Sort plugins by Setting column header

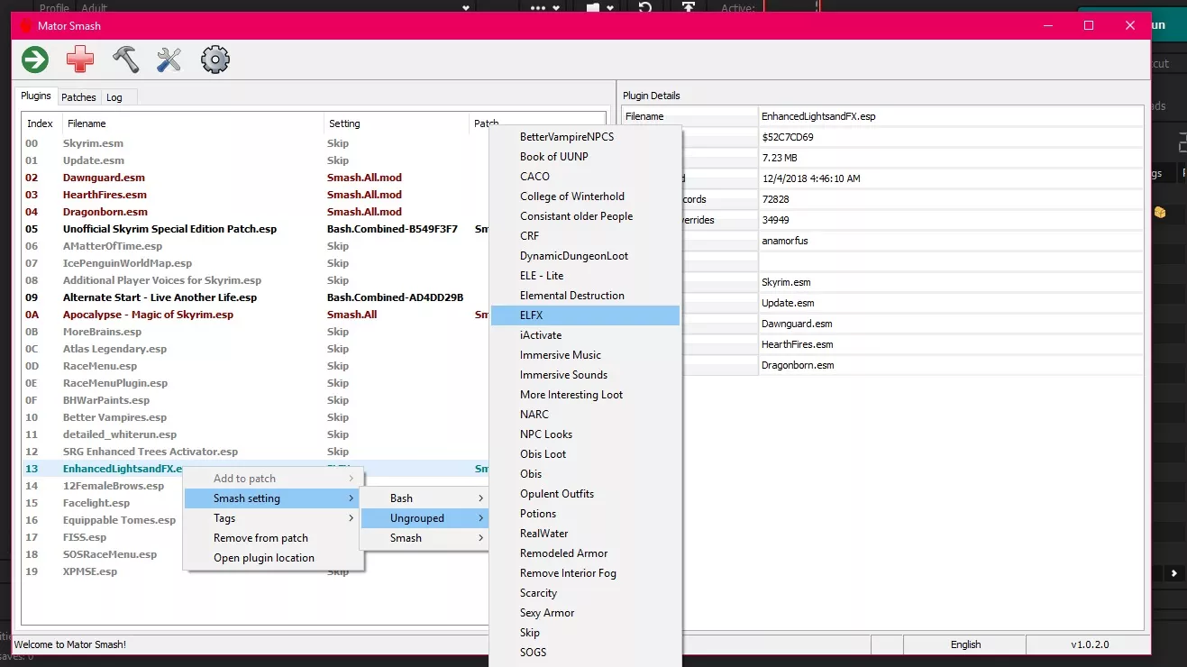coord(397,123)
